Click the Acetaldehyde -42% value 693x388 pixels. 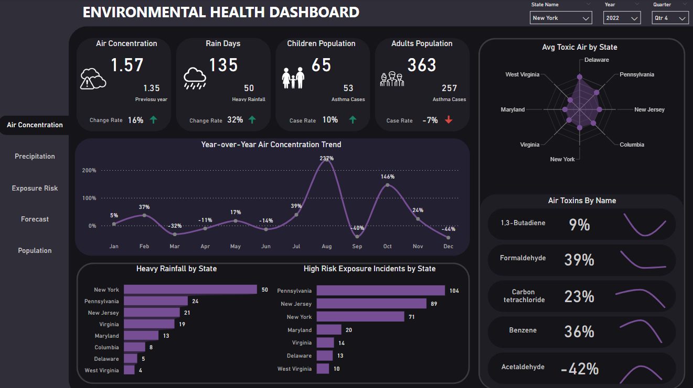pos(580,369)
